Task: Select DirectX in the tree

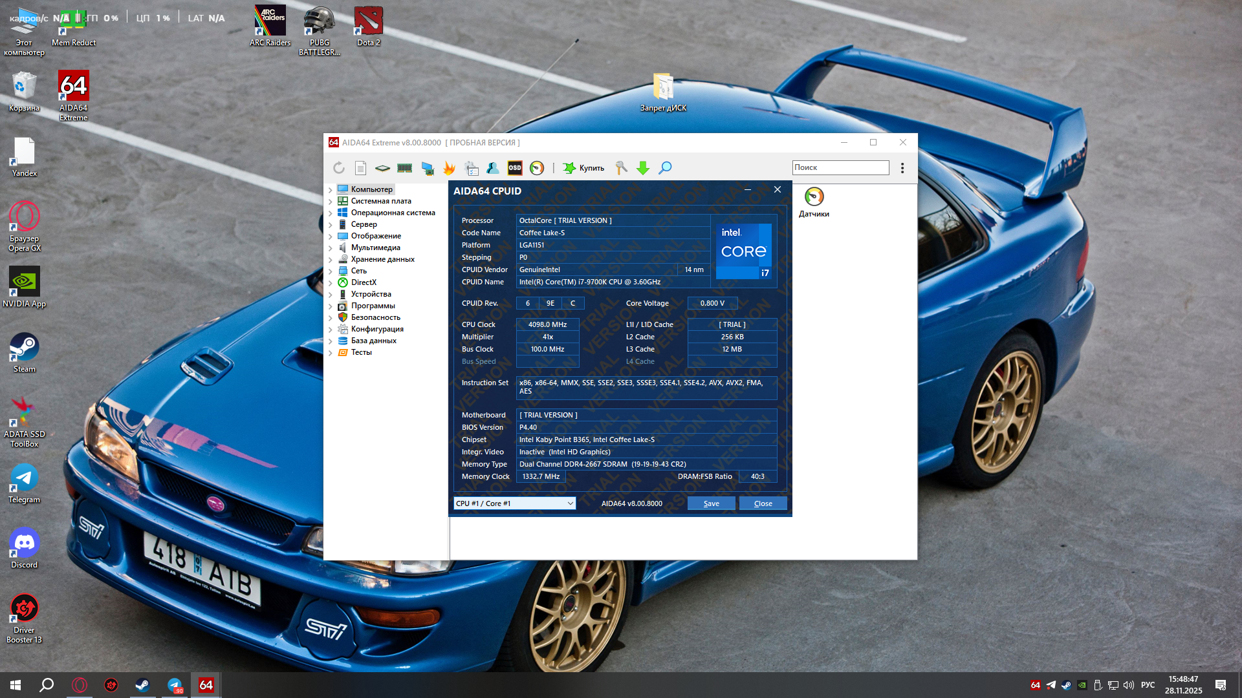Action: coord(364,282)
